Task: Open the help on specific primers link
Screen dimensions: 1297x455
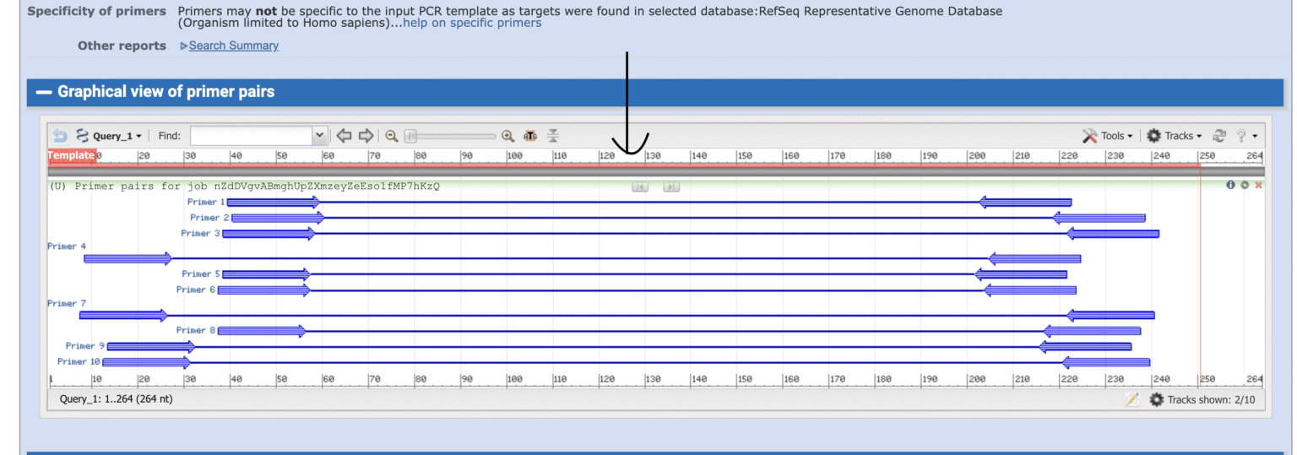Action: tap(472, 23)
